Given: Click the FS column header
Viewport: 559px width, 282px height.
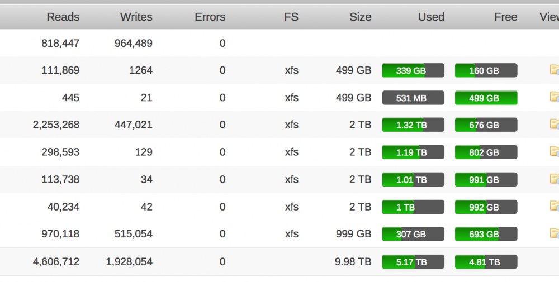Looking at the screenshot, I should tap(291, 17).
